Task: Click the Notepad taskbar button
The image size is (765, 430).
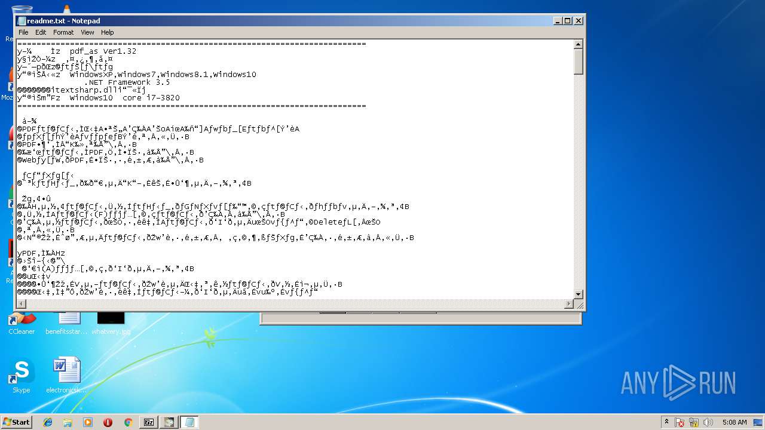Action: [189, 422]
